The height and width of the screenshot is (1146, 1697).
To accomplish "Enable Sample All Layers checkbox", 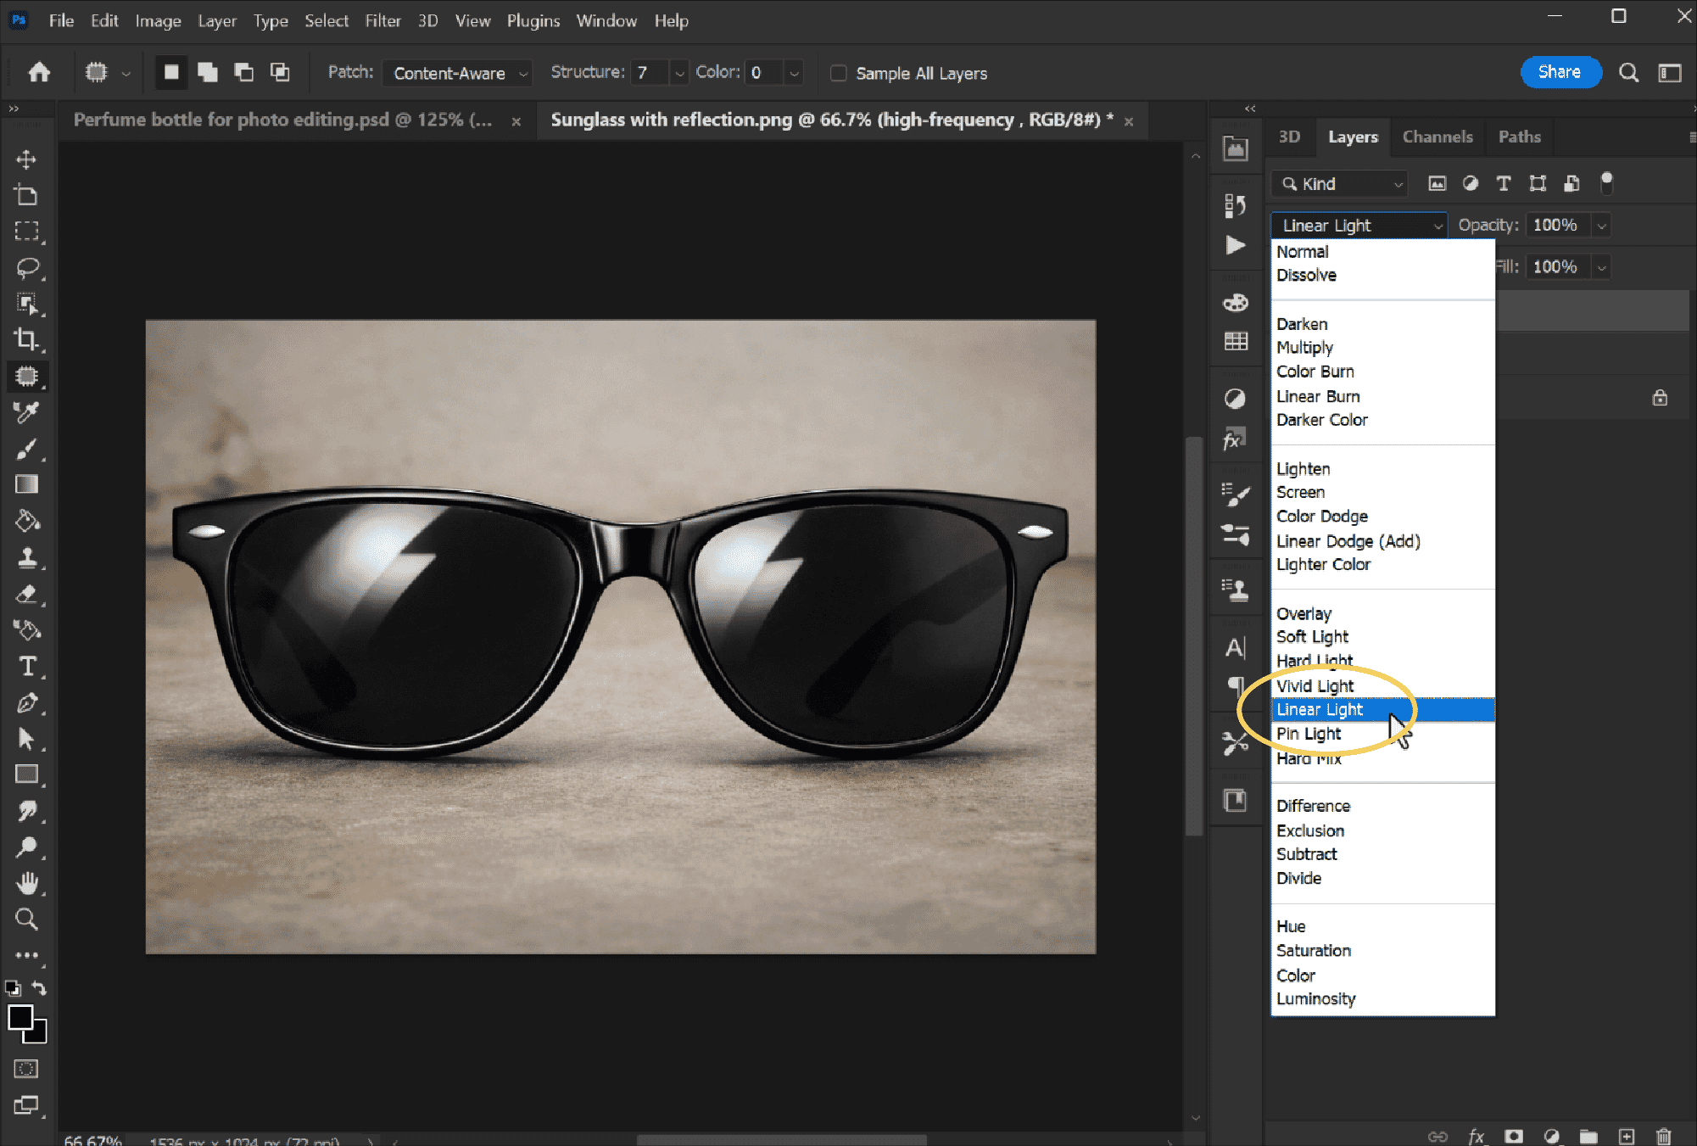I will point(838,73).
